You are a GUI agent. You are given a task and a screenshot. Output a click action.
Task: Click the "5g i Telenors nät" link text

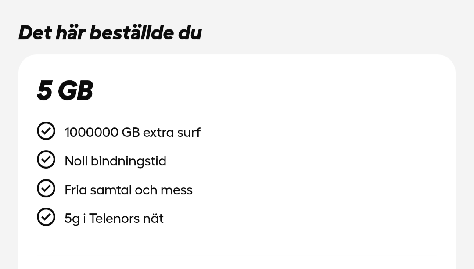click(x=114, y=218)
